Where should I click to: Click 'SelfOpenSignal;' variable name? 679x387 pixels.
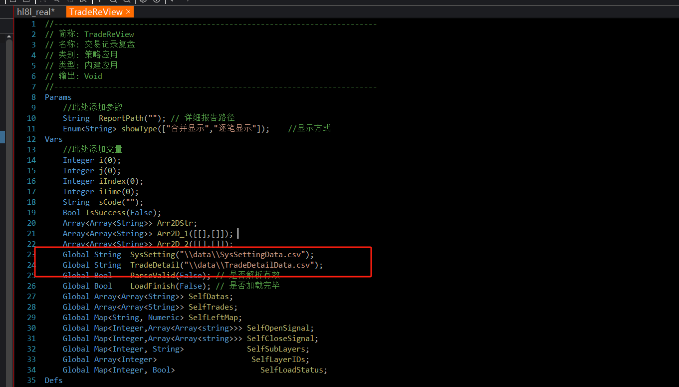(x=280, y=328)
